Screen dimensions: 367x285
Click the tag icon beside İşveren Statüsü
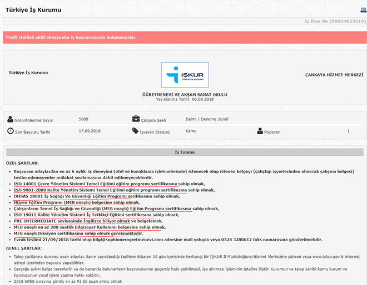coord(135,131)
